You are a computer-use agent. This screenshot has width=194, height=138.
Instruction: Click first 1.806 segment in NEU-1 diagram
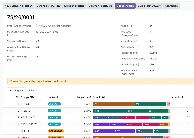[x=103, y=131]
